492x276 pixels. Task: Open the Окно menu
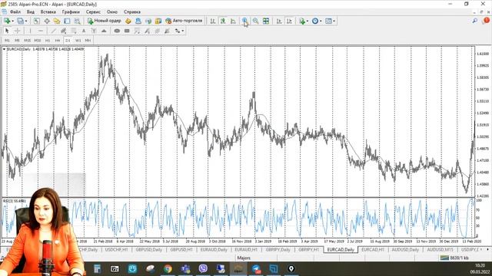point(112,12)
